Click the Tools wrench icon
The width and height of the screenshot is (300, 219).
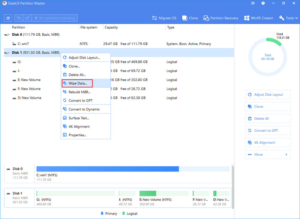pyautogui.click(x=281, y=18)
